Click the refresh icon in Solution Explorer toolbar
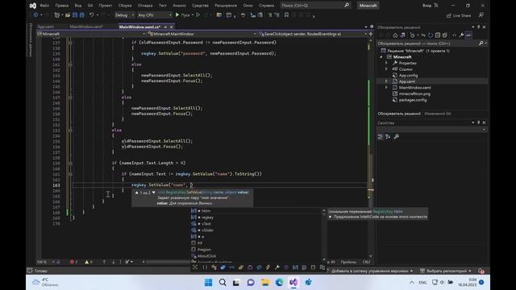The width and height of the screenshot is (516, 290). point(431,35)
